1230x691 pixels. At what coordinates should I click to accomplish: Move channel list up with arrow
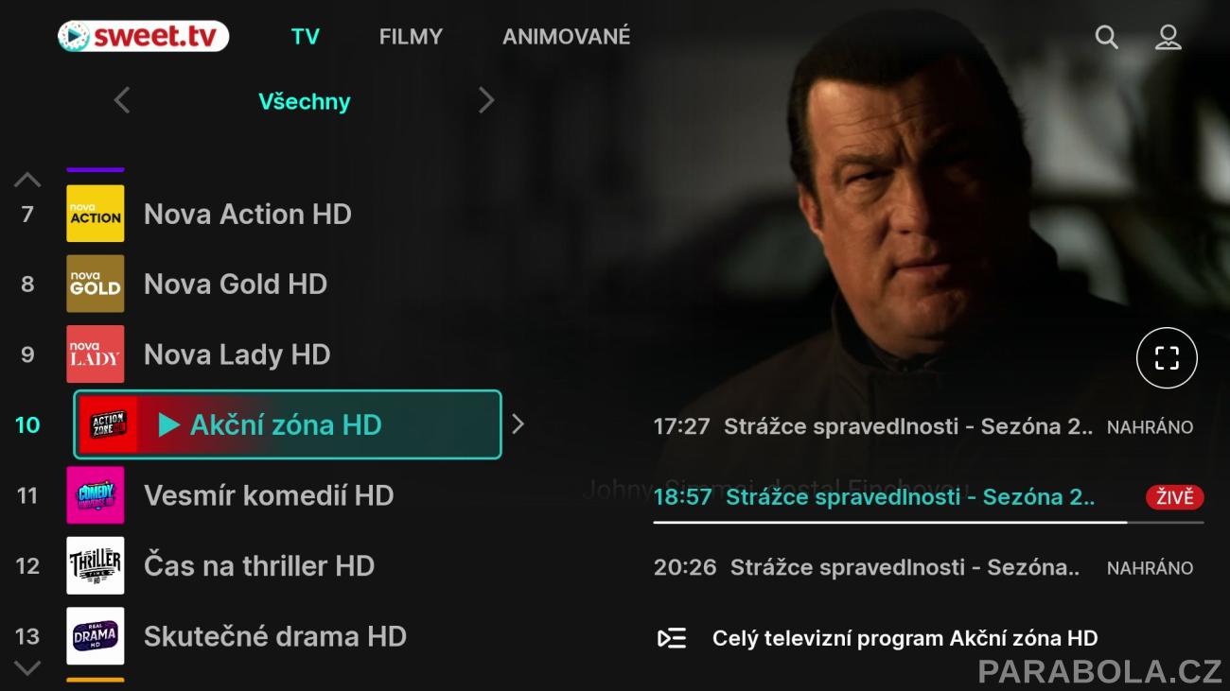point(27,179)
